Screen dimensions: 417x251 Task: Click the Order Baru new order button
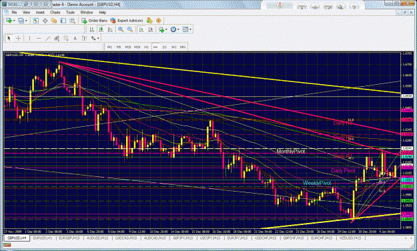coord(95,21)
